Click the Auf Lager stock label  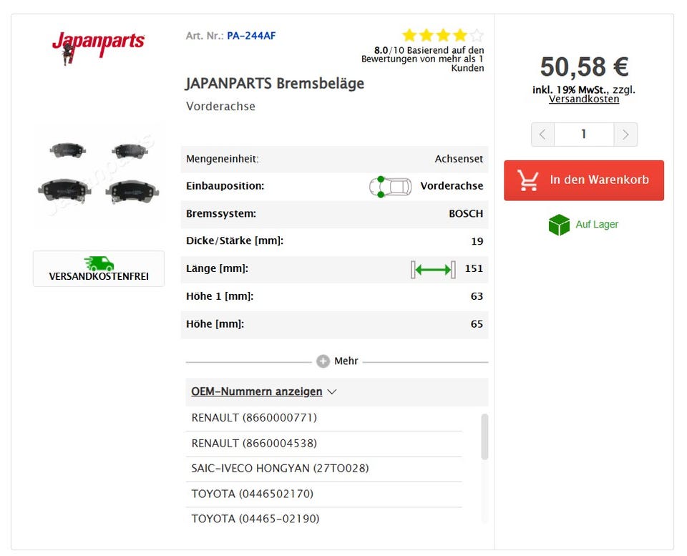pyautogui.click(x=597, y=225)
